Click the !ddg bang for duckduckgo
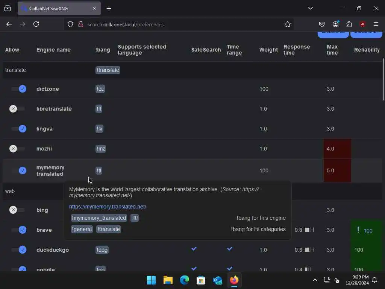The image size is (385, 289). point(102,250)
